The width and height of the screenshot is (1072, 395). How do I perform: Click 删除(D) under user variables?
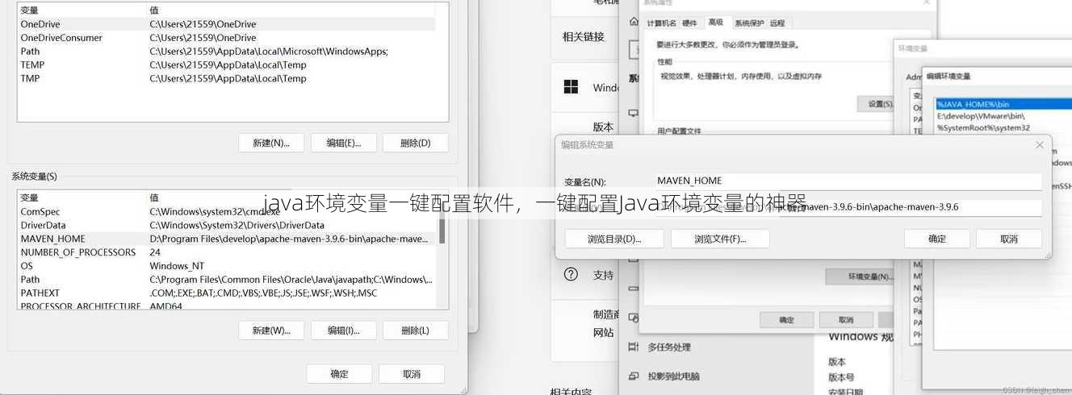[x=416, y=143]
